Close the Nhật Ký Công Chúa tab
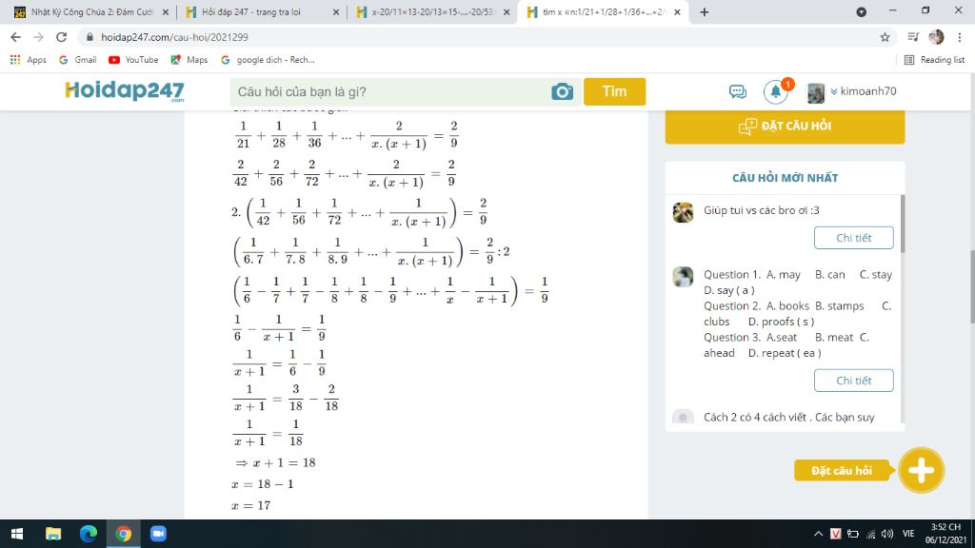Viewport: 975px width, 548px height. [166, 11]
